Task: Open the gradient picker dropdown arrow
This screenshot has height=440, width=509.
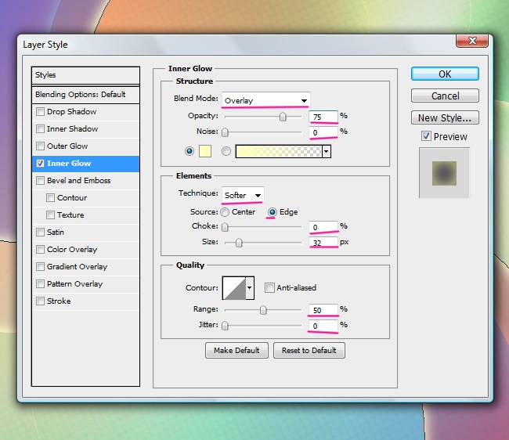Action: click(326, 151)
